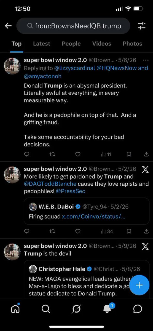
Task: Like the first tweet about abysmal president
Action: (x=78, y=154)
